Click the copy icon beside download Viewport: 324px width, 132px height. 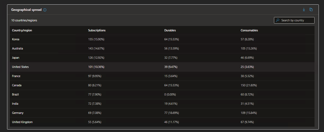tap(311, 9)
